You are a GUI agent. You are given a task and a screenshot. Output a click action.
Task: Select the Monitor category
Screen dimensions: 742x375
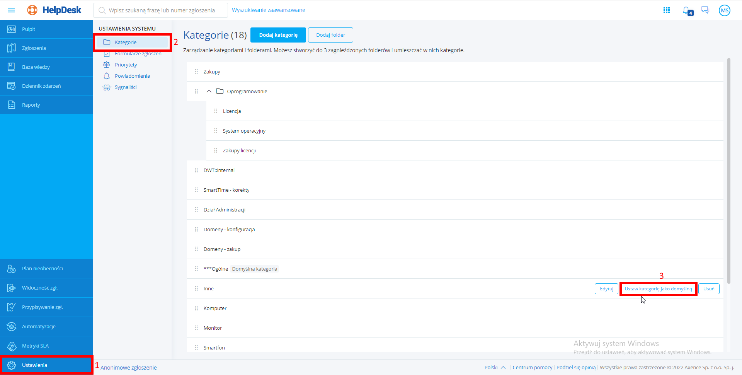(x=455, y=328)
